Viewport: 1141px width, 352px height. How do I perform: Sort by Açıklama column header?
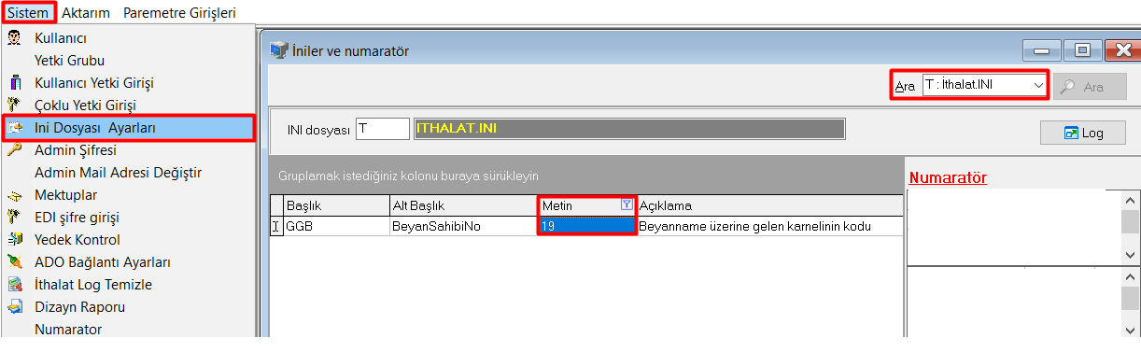click(x=769, y=204)
